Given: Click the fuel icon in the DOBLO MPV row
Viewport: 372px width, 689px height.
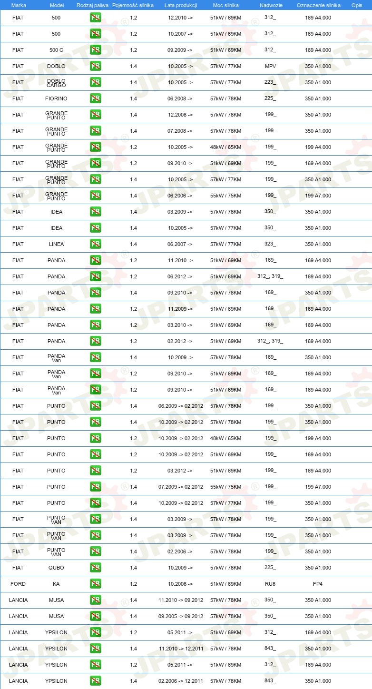Looking at the screenshot, I should [95, 66].
